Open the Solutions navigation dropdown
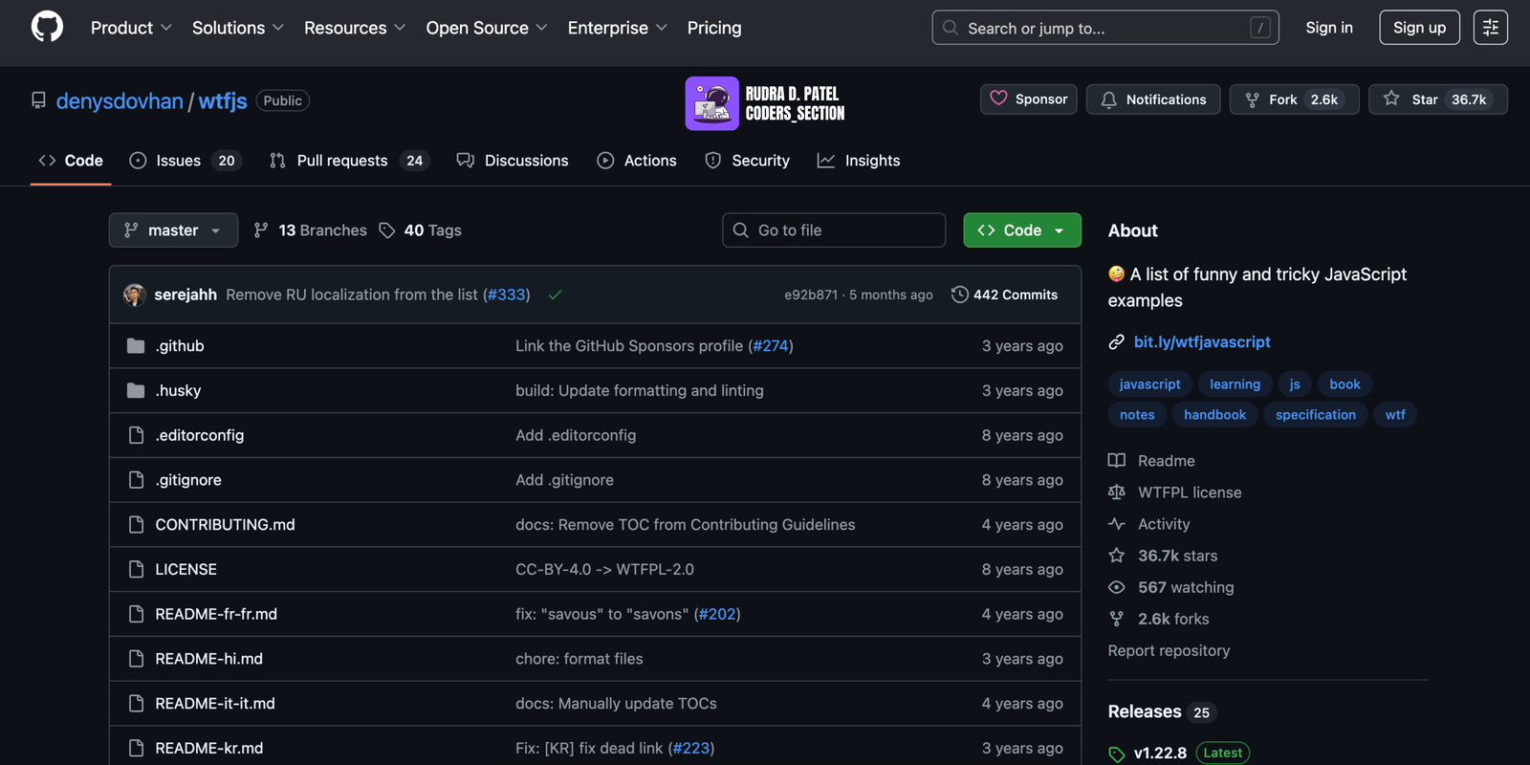 tap(237, 28)
